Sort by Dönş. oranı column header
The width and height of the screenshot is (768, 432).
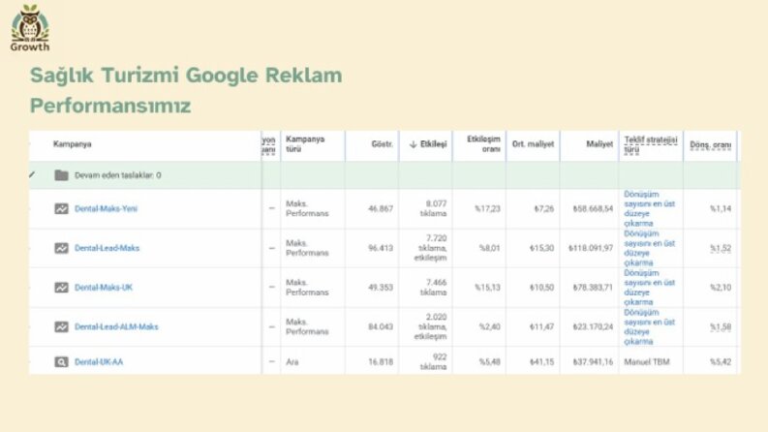pyautogui.click(x=710, y=145)
